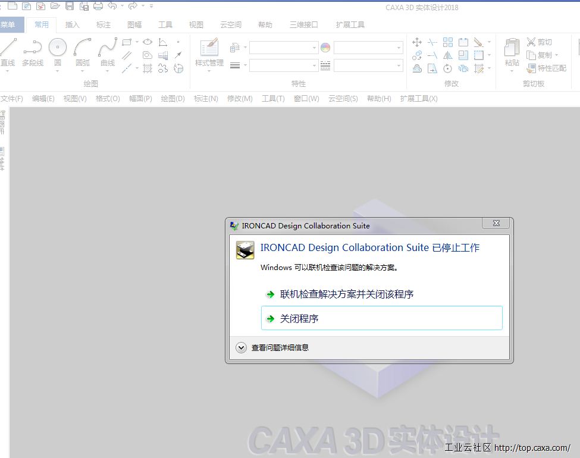This screenshot has width=580, height=458.
Task: Expand the 圆 tool options arrow
Action: click(57, 71)
